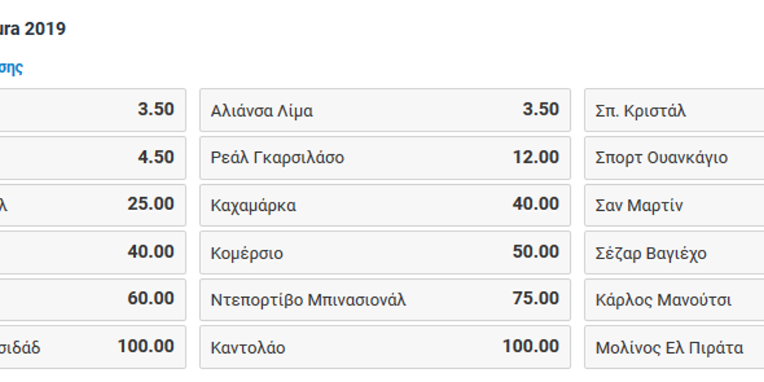Screen dimensions: 764x382
Task: Click left column 4.50 odds button
Action: (92, 157)
